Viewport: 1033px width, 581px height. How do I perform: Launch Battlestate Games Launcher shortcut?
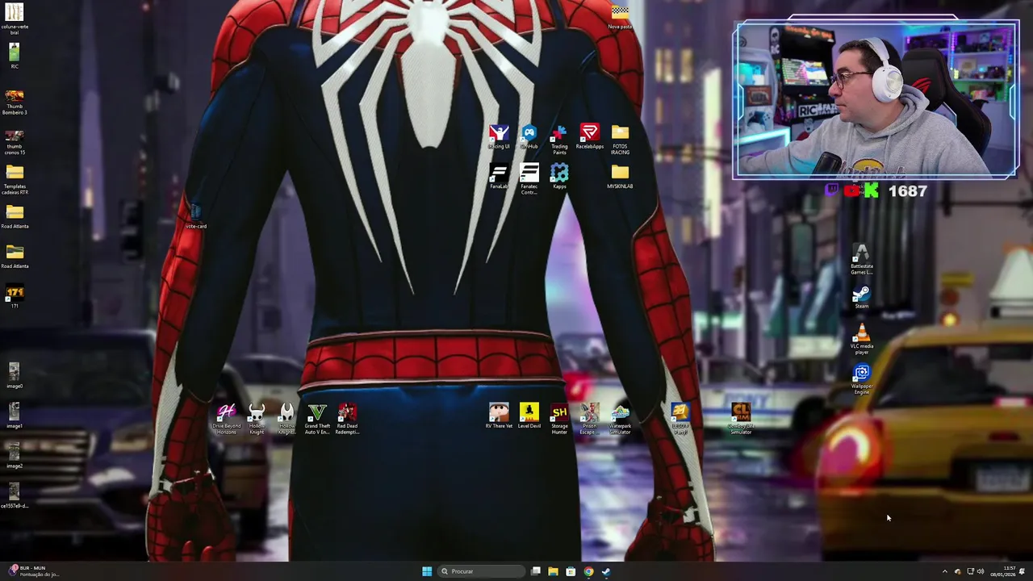862,259
